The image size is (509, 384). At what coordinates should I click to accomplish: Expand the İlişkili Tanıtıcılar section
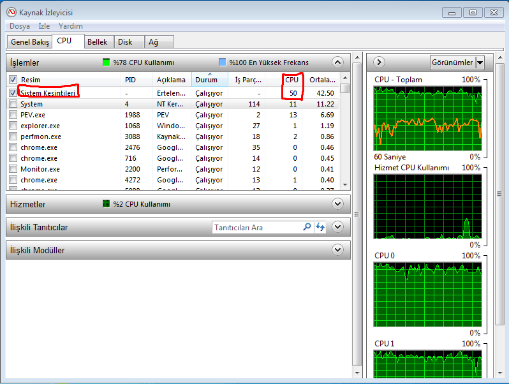[x=337, y=227]
